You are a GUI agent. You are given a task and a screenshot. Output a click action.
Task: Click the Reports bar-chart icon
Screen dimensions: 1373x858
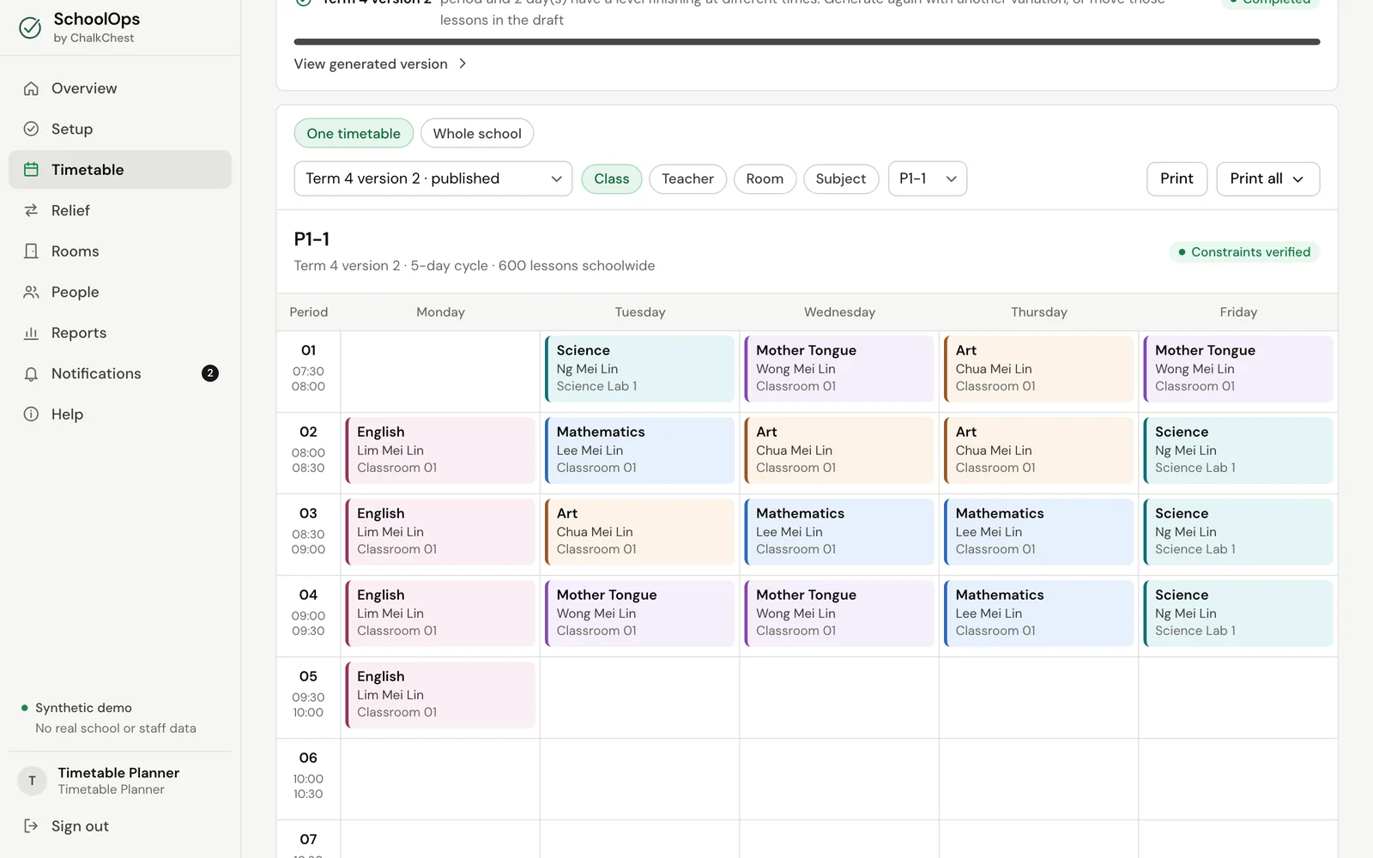pyautogui.click(x=31, y=333)
